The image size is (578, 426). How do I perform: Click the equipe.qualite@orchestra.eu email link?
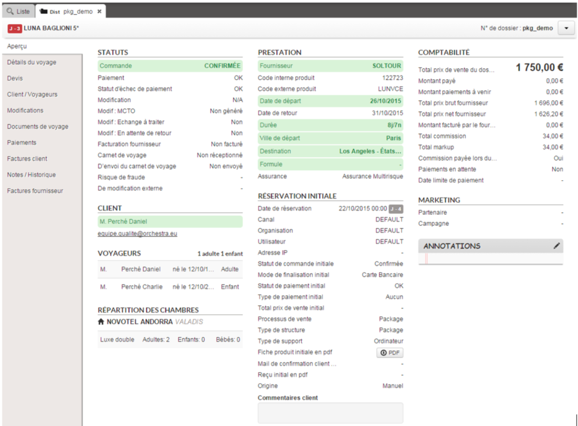137,233
